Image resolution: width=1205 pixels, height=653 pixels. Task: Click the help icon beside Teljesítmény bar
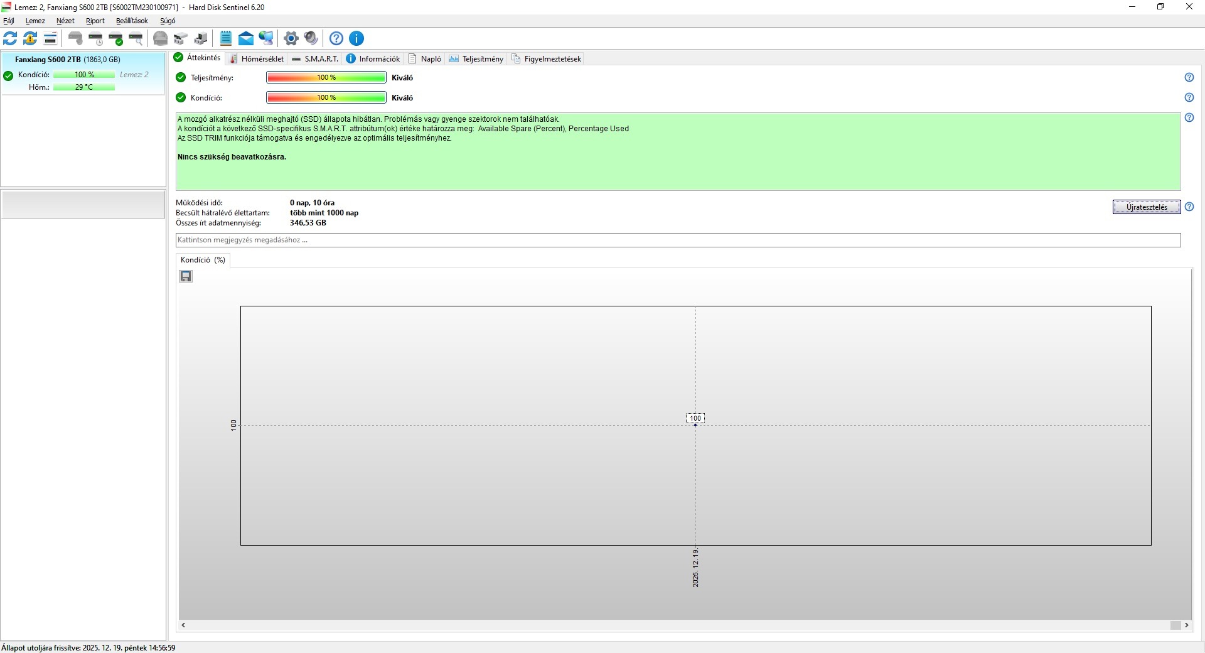1189,77
